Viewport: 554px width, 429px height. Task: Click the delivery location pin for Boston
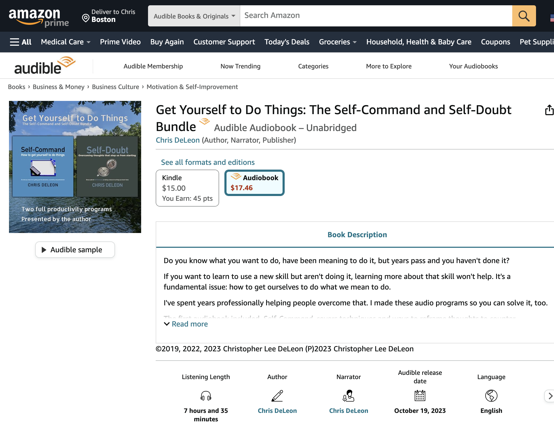(x=85, y=18)
